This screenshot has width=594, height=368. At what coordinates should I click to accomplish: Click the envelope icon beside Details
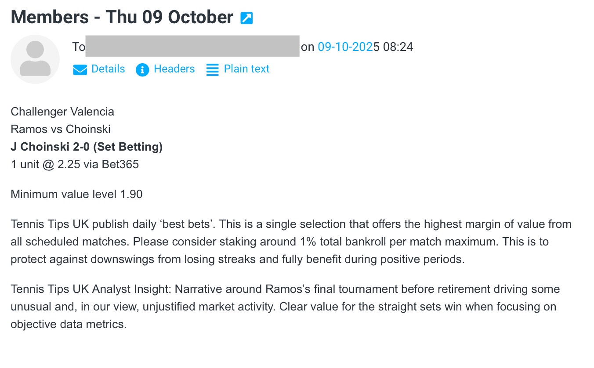pos(80,70)
